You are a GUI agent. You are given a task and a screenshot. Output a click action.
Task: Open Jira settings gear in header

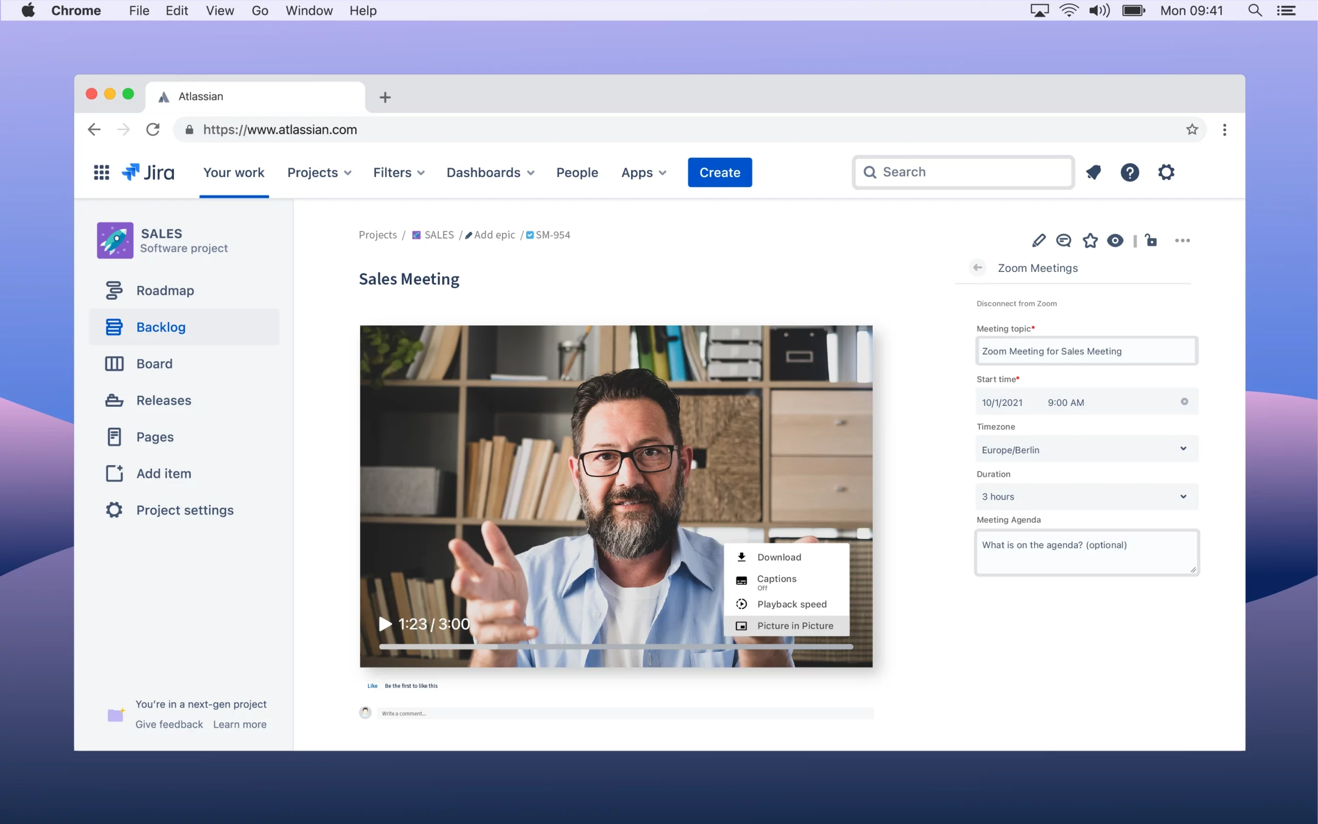(1166, 172)
